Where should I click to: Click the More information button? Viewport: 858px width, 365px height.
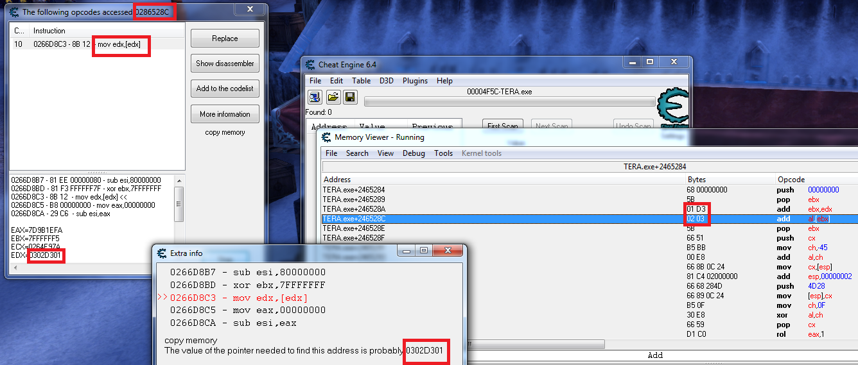point(225,114)
